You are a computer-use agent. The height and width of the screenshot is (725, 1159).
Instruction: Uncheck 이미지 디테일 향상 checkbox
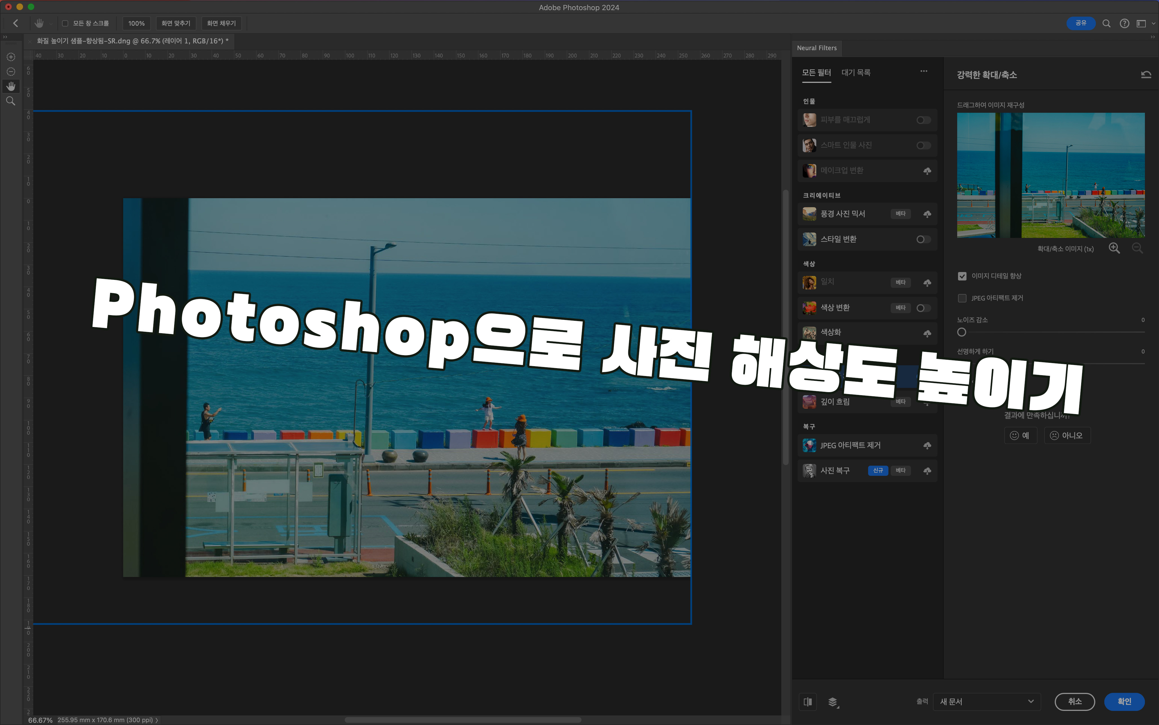point(962,276)
